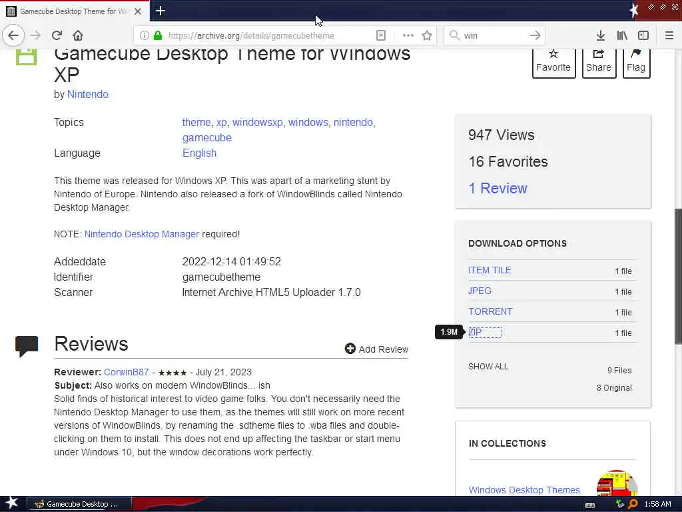The width and height of the screenshot is (682, 512).
Task: Open the Firefox hamburger menu
Action: point(669,35)
